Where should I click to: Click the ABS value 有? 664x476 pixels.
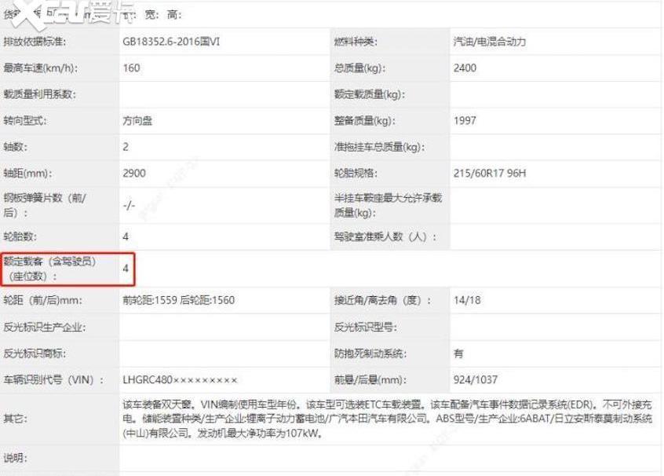pyautogui.click(x=458, y=353)
